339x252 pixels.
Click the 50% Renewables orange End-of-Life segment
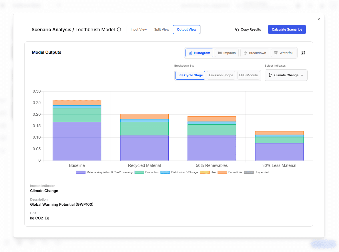[212, 119]
